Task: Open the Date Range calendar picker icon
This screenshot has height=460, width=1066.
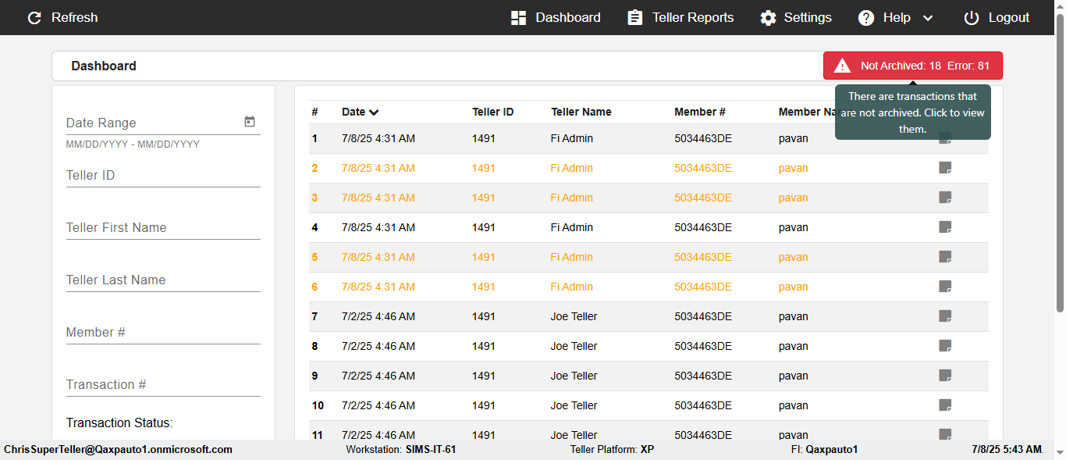Action: click(x=250, y=122)
